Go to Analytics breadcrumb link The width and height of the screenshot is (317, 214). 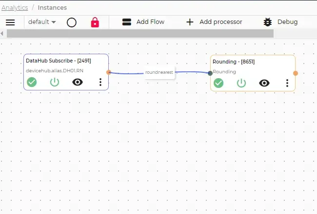15,8
